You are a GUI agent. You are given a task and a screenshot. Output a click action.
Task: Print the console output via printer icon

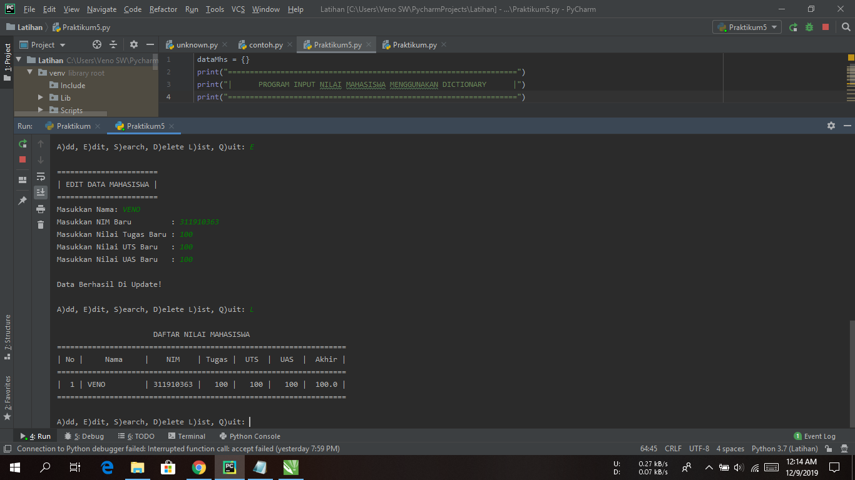pyautogui.click(x=41, y=209)
